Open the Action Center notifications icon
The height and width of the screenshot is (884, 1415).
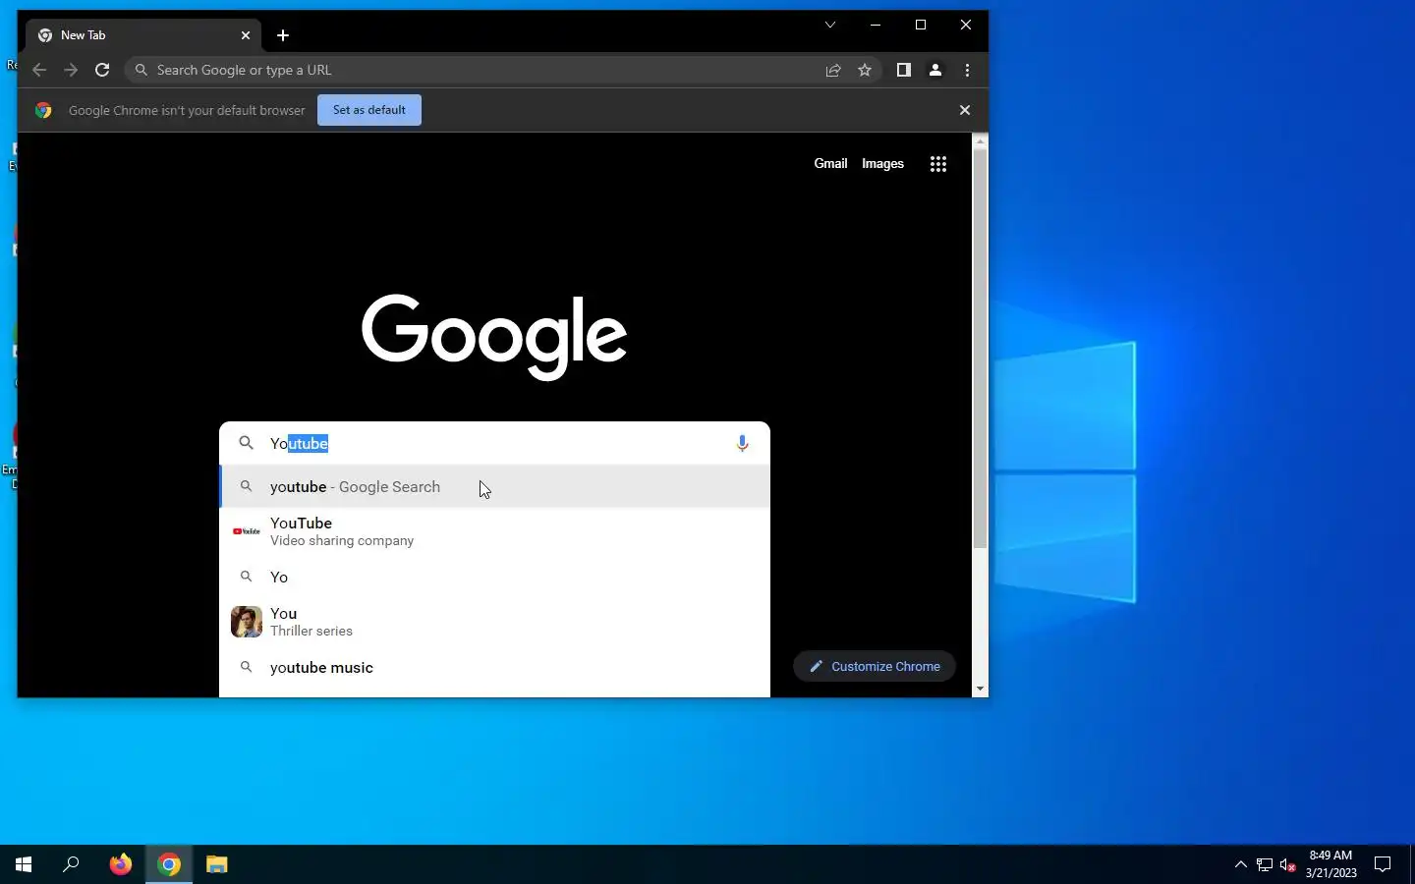[1383, 864]
